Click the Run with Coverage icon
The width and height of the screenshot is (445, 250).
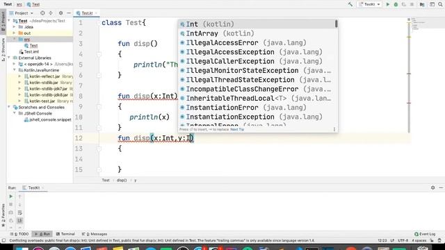[403, 4]
